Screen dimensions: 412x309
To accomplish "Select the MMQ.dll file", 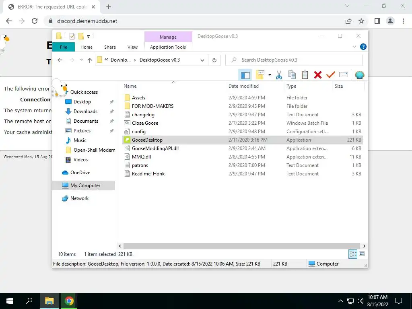I will click(x=242, y=157).
